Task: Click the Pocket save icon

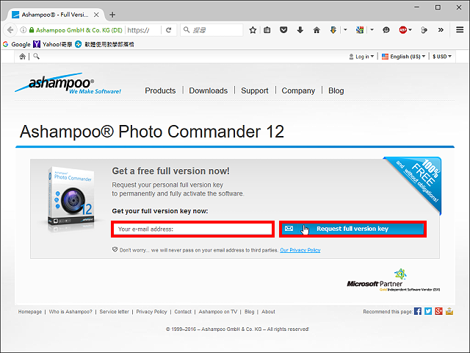Action: point(283,30)
